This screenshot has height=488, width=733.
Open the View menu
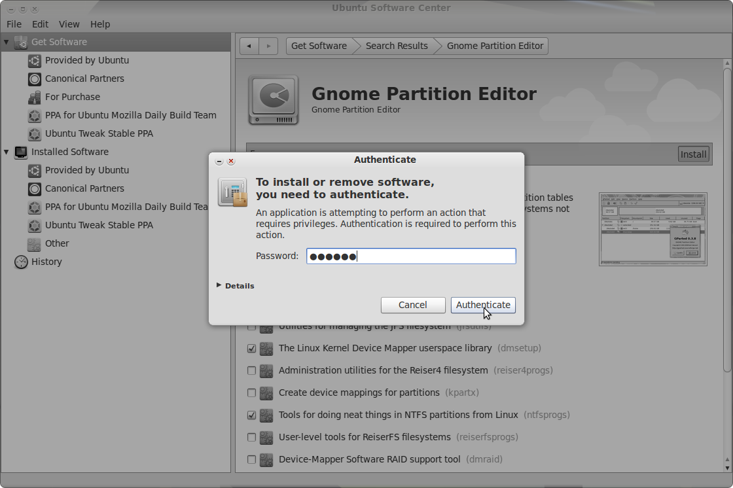(69, 24)
